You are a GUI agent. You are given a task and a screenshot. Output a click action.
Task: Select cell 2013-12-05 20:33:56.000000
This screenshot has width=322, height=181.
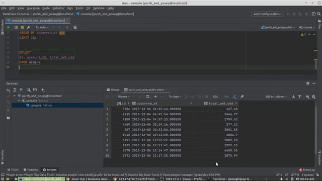click(156, 130)
